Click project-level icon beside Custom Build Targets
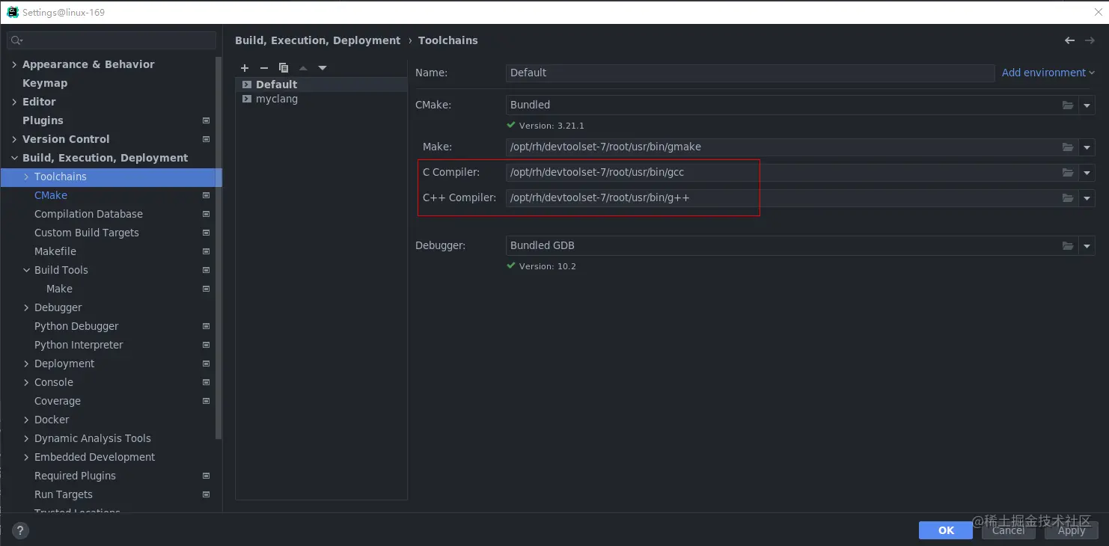1109x546 pixels. click(207, 233)
